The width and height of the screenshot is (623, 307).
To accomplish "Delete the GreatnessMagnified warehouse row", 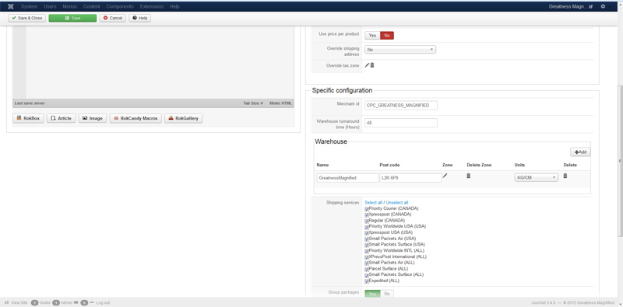I will coord(565,176).
